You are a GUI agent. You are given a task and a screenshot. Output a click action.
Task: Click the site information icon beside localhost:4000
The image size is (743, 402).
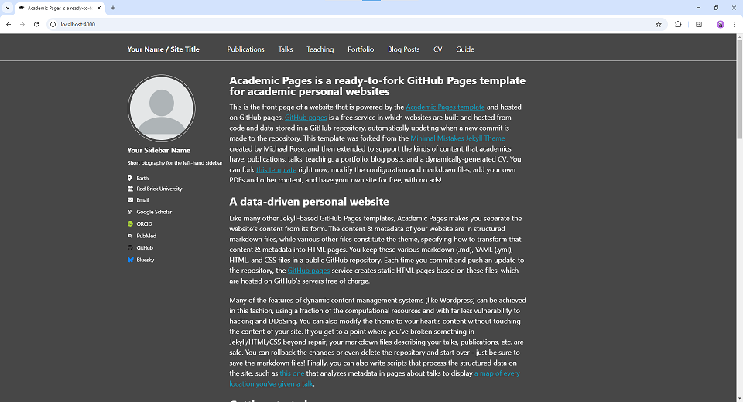point(53,24)
